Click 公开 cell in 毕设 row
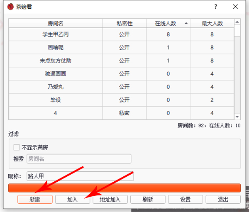This screenshot has height=212, width=249. click(x=124, y=100)
